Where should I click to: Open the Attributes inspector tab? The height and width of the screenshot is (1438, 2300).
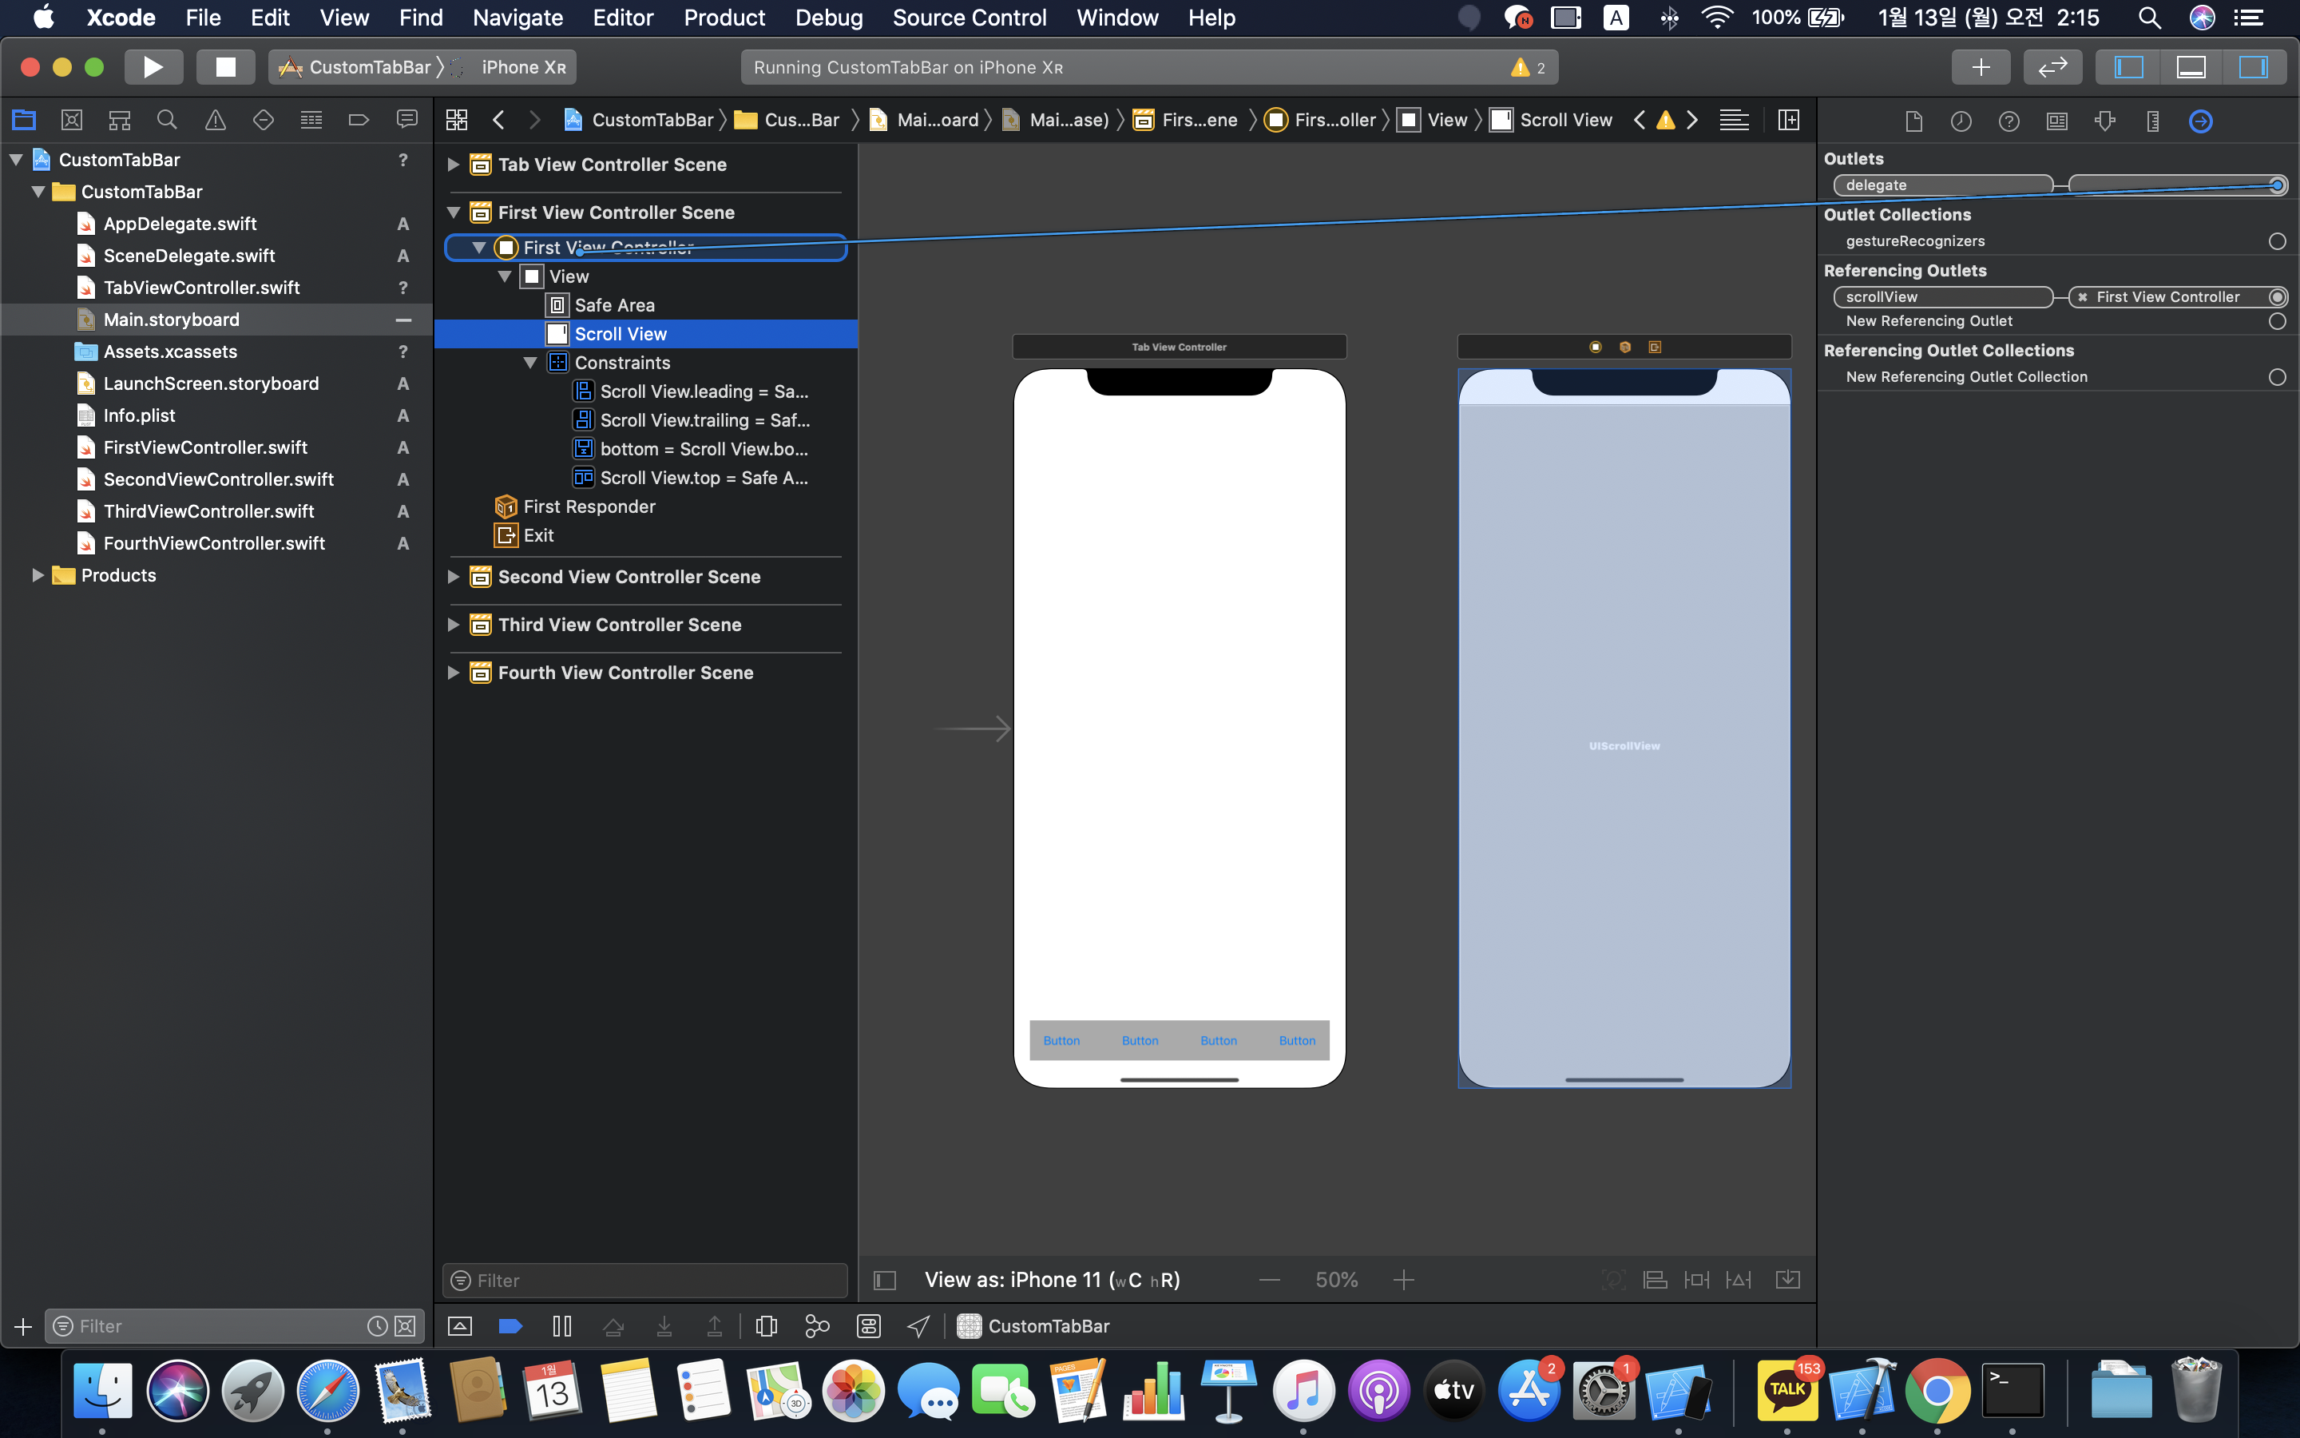click(2105, 121)
